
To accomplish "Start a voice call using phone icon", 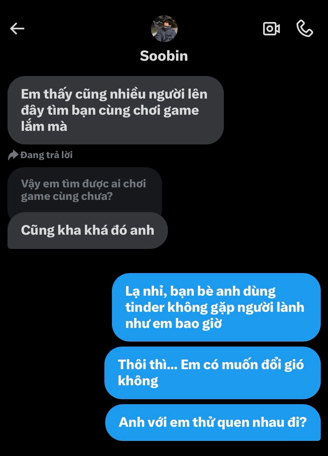I will 305,28.
